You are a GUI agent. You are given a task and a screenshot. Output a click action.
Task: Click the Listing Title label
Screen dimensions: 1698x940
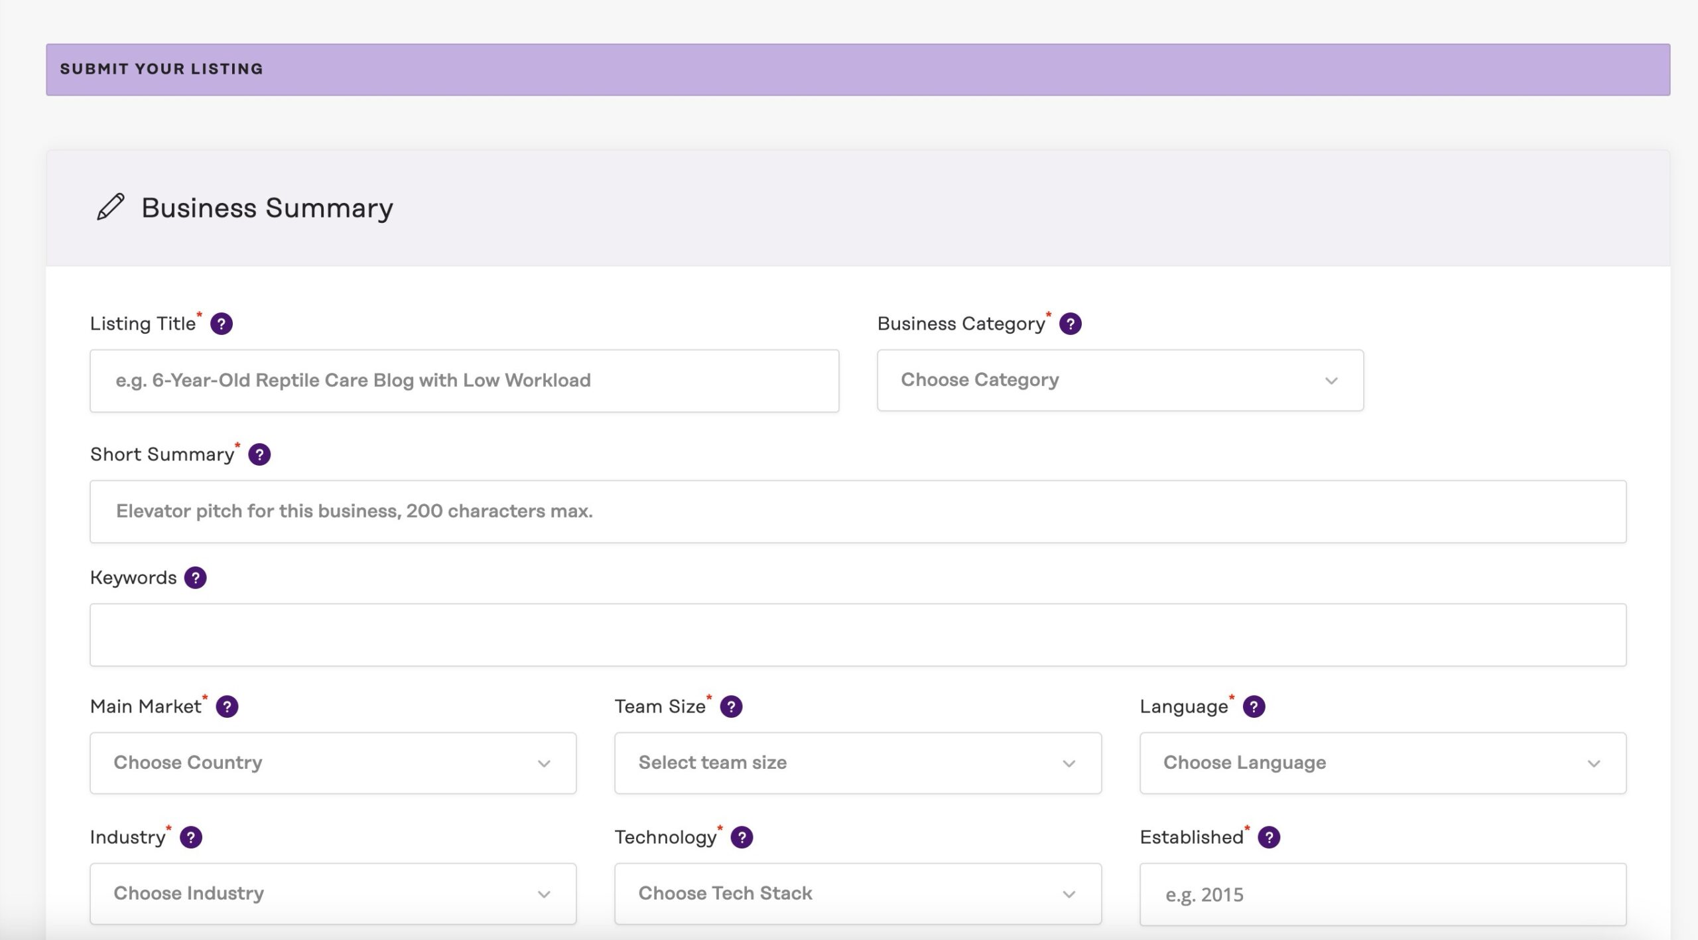(x=143, y=324)
